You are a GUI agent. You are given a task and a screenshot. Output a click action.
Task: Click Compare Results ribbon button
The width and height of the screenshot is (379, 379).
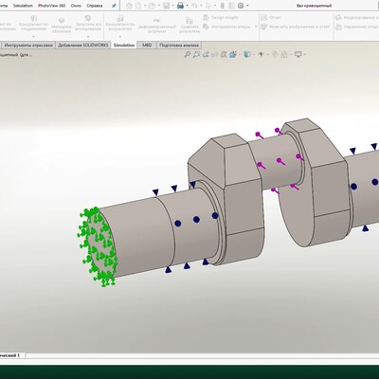[x=189, y=26]
